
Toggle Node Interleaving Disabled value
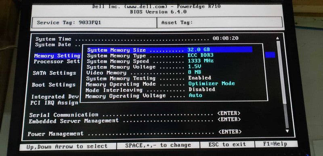pos(202,89)
